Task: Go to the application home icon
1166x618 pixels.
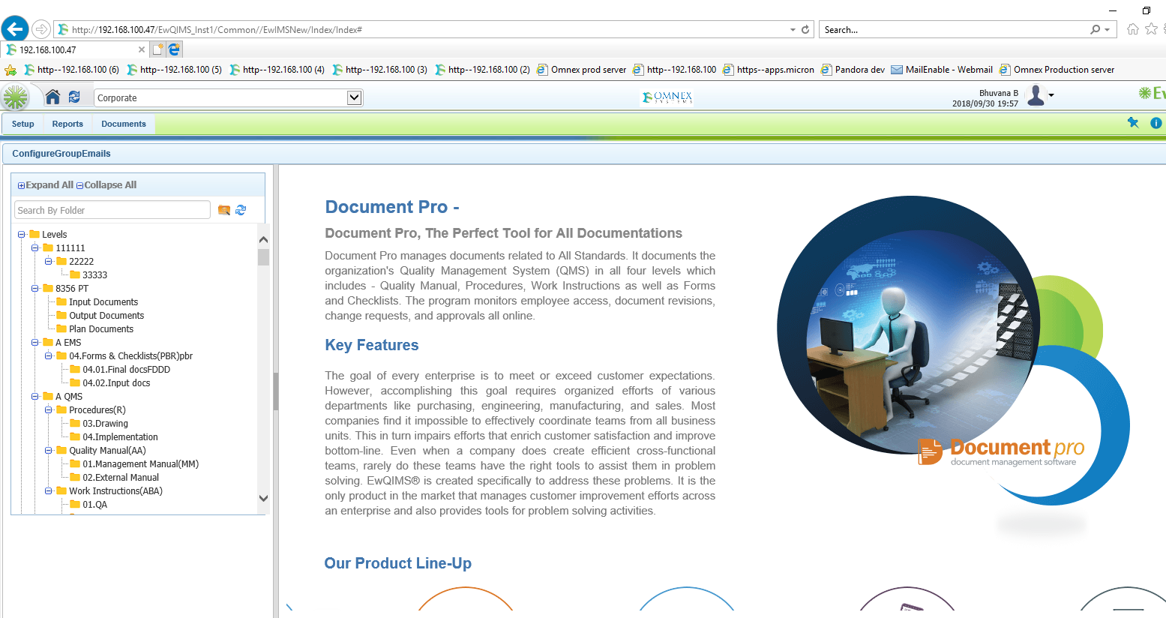Action: (x=52, y=97)
